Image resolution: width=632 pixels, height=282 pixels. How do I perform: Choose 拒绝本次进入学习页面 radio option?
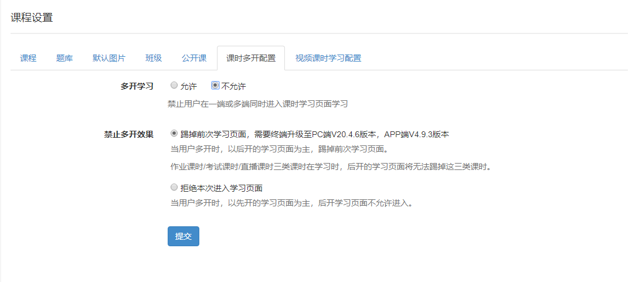pos(174,188)
